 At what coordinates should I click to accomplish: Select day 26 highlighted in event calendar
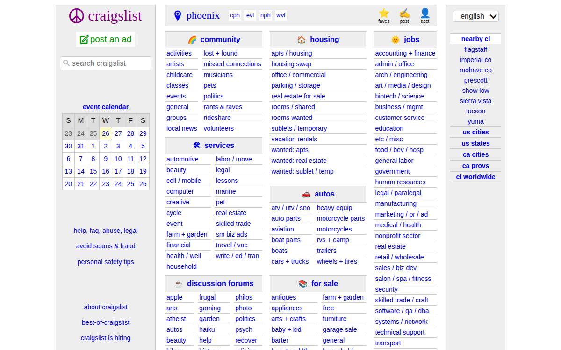point(106,133)
